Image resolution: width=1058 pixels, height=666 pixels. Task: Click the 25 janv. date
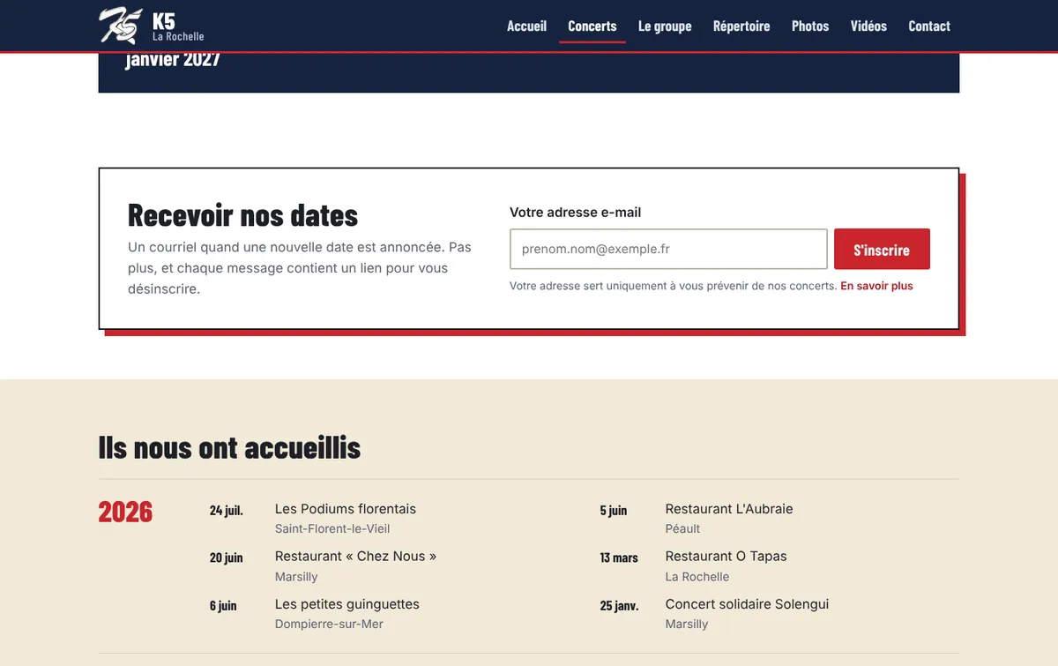coord(619,605)
